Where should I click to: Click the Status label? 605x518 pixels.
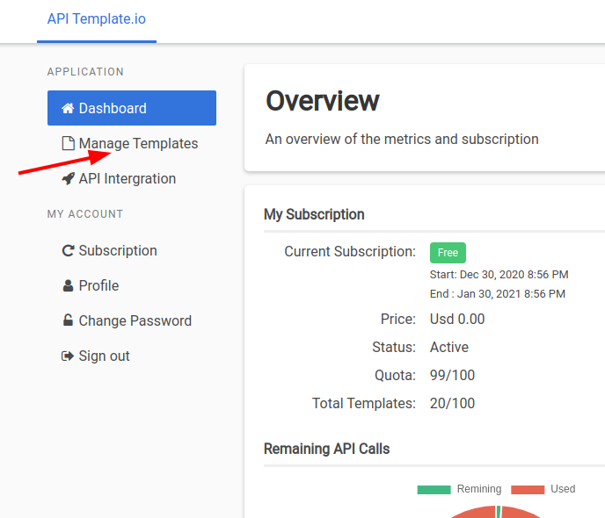[394, 347]
